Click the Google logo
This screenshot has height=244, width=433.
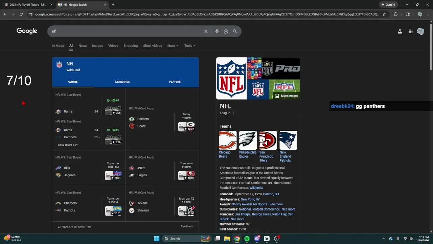tap(27, 31)
